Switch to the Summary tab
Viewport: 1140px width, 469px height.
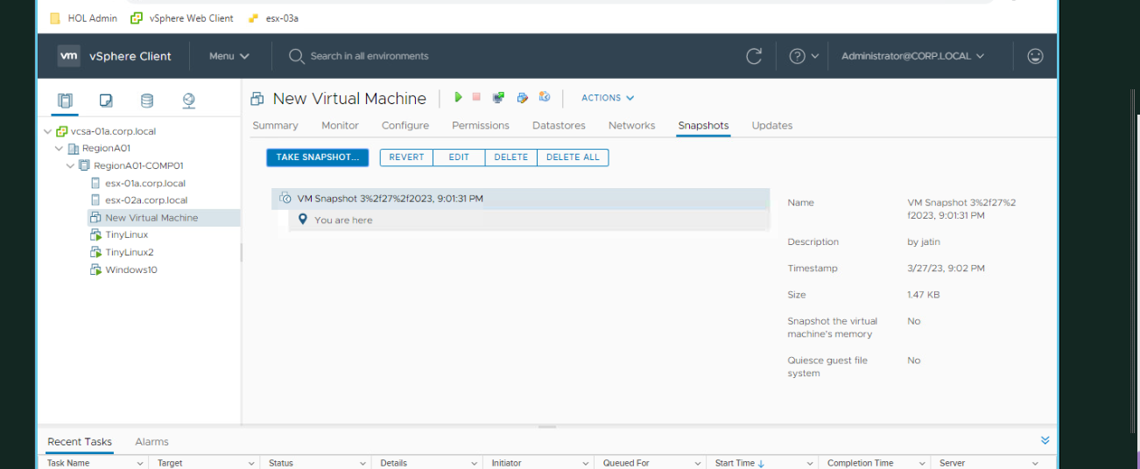[275, 125]
